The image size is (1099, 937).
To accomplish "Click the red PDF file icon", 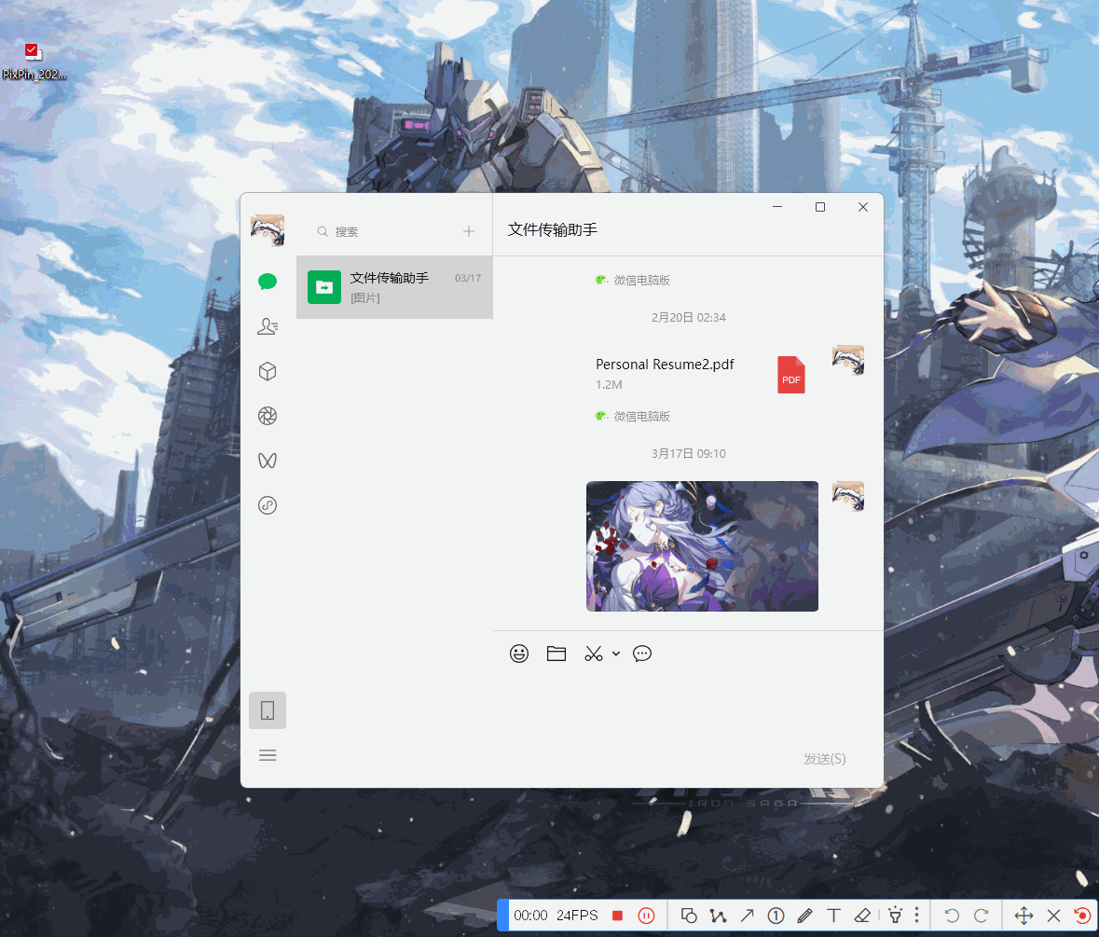I will pyautogui.click(x=791, y=375).
